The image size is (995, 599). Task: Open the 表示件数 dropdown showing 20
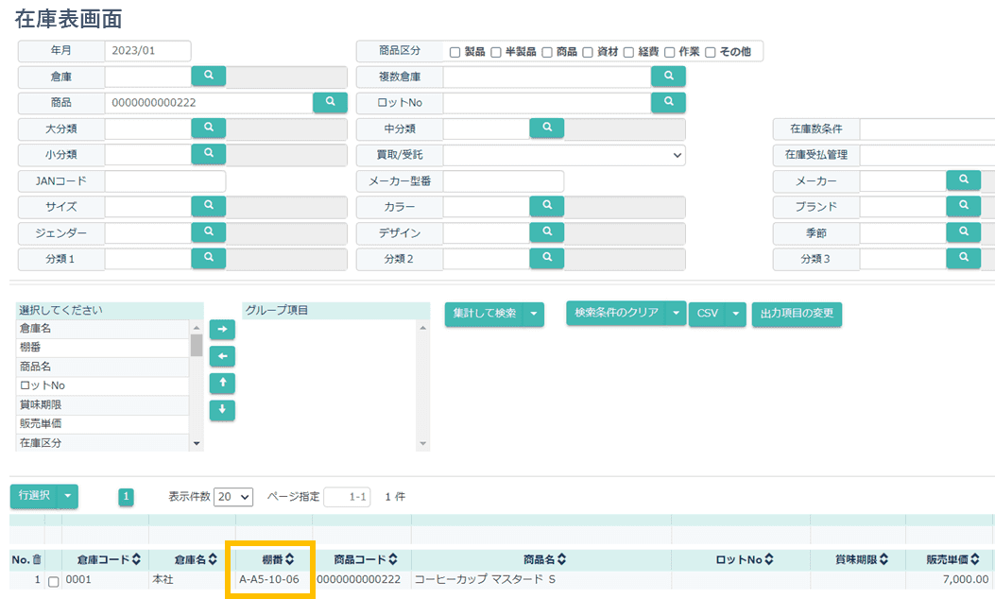[x=233, y=497]
